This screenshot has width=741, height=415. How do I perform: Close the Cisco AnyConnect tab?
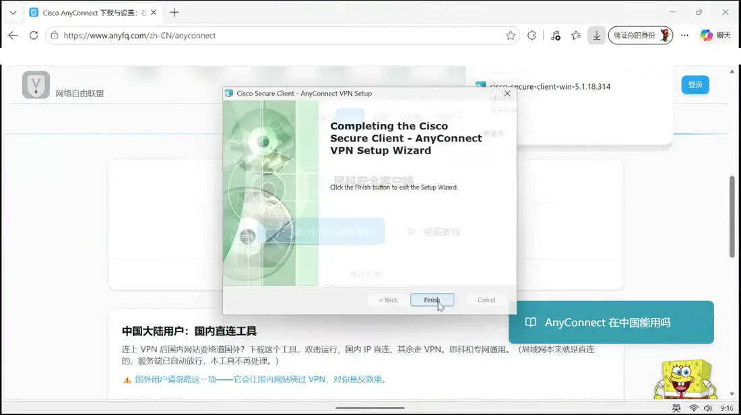[x=154, y=13]
